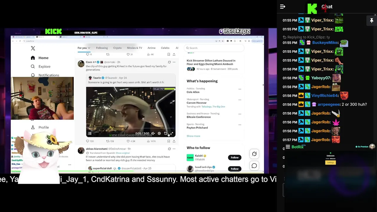Open BotRix user avatar
The width and height of the screenshot is (377, 212).
point(372,147)
